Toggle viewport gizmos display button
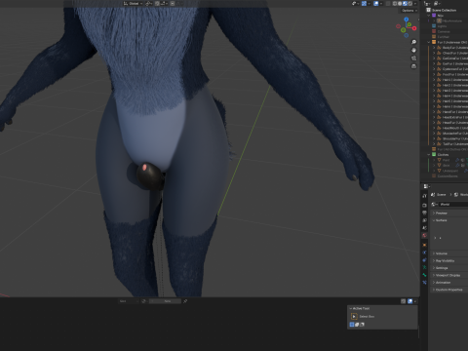This screenshot has height=351, width=468. 364,4
